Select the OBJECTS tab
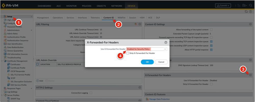 point(101,6)
